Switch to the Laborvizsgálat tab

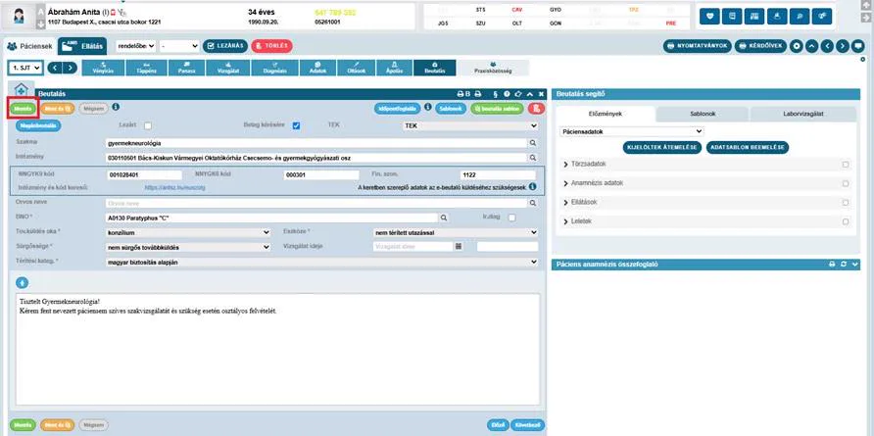pos(803,114)
